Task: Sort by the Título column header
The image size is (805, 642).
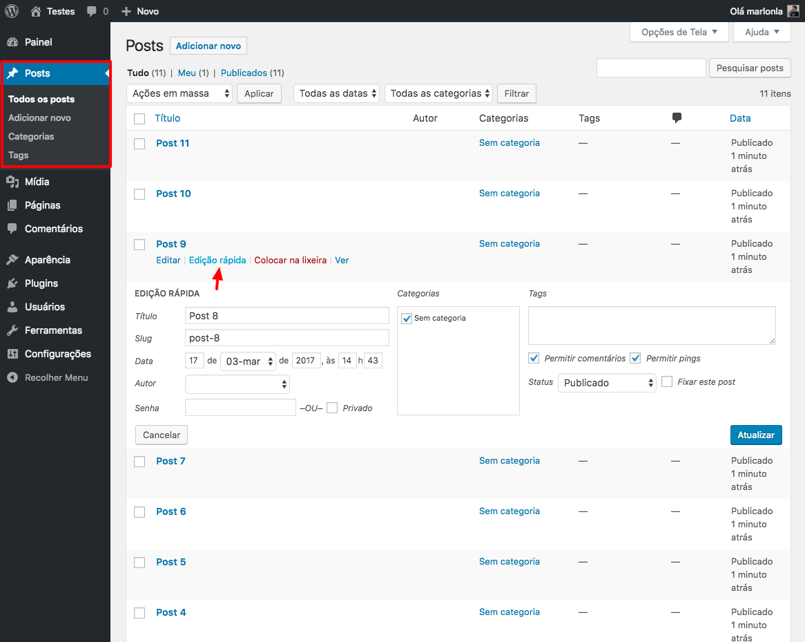Action: coord(168,118)
